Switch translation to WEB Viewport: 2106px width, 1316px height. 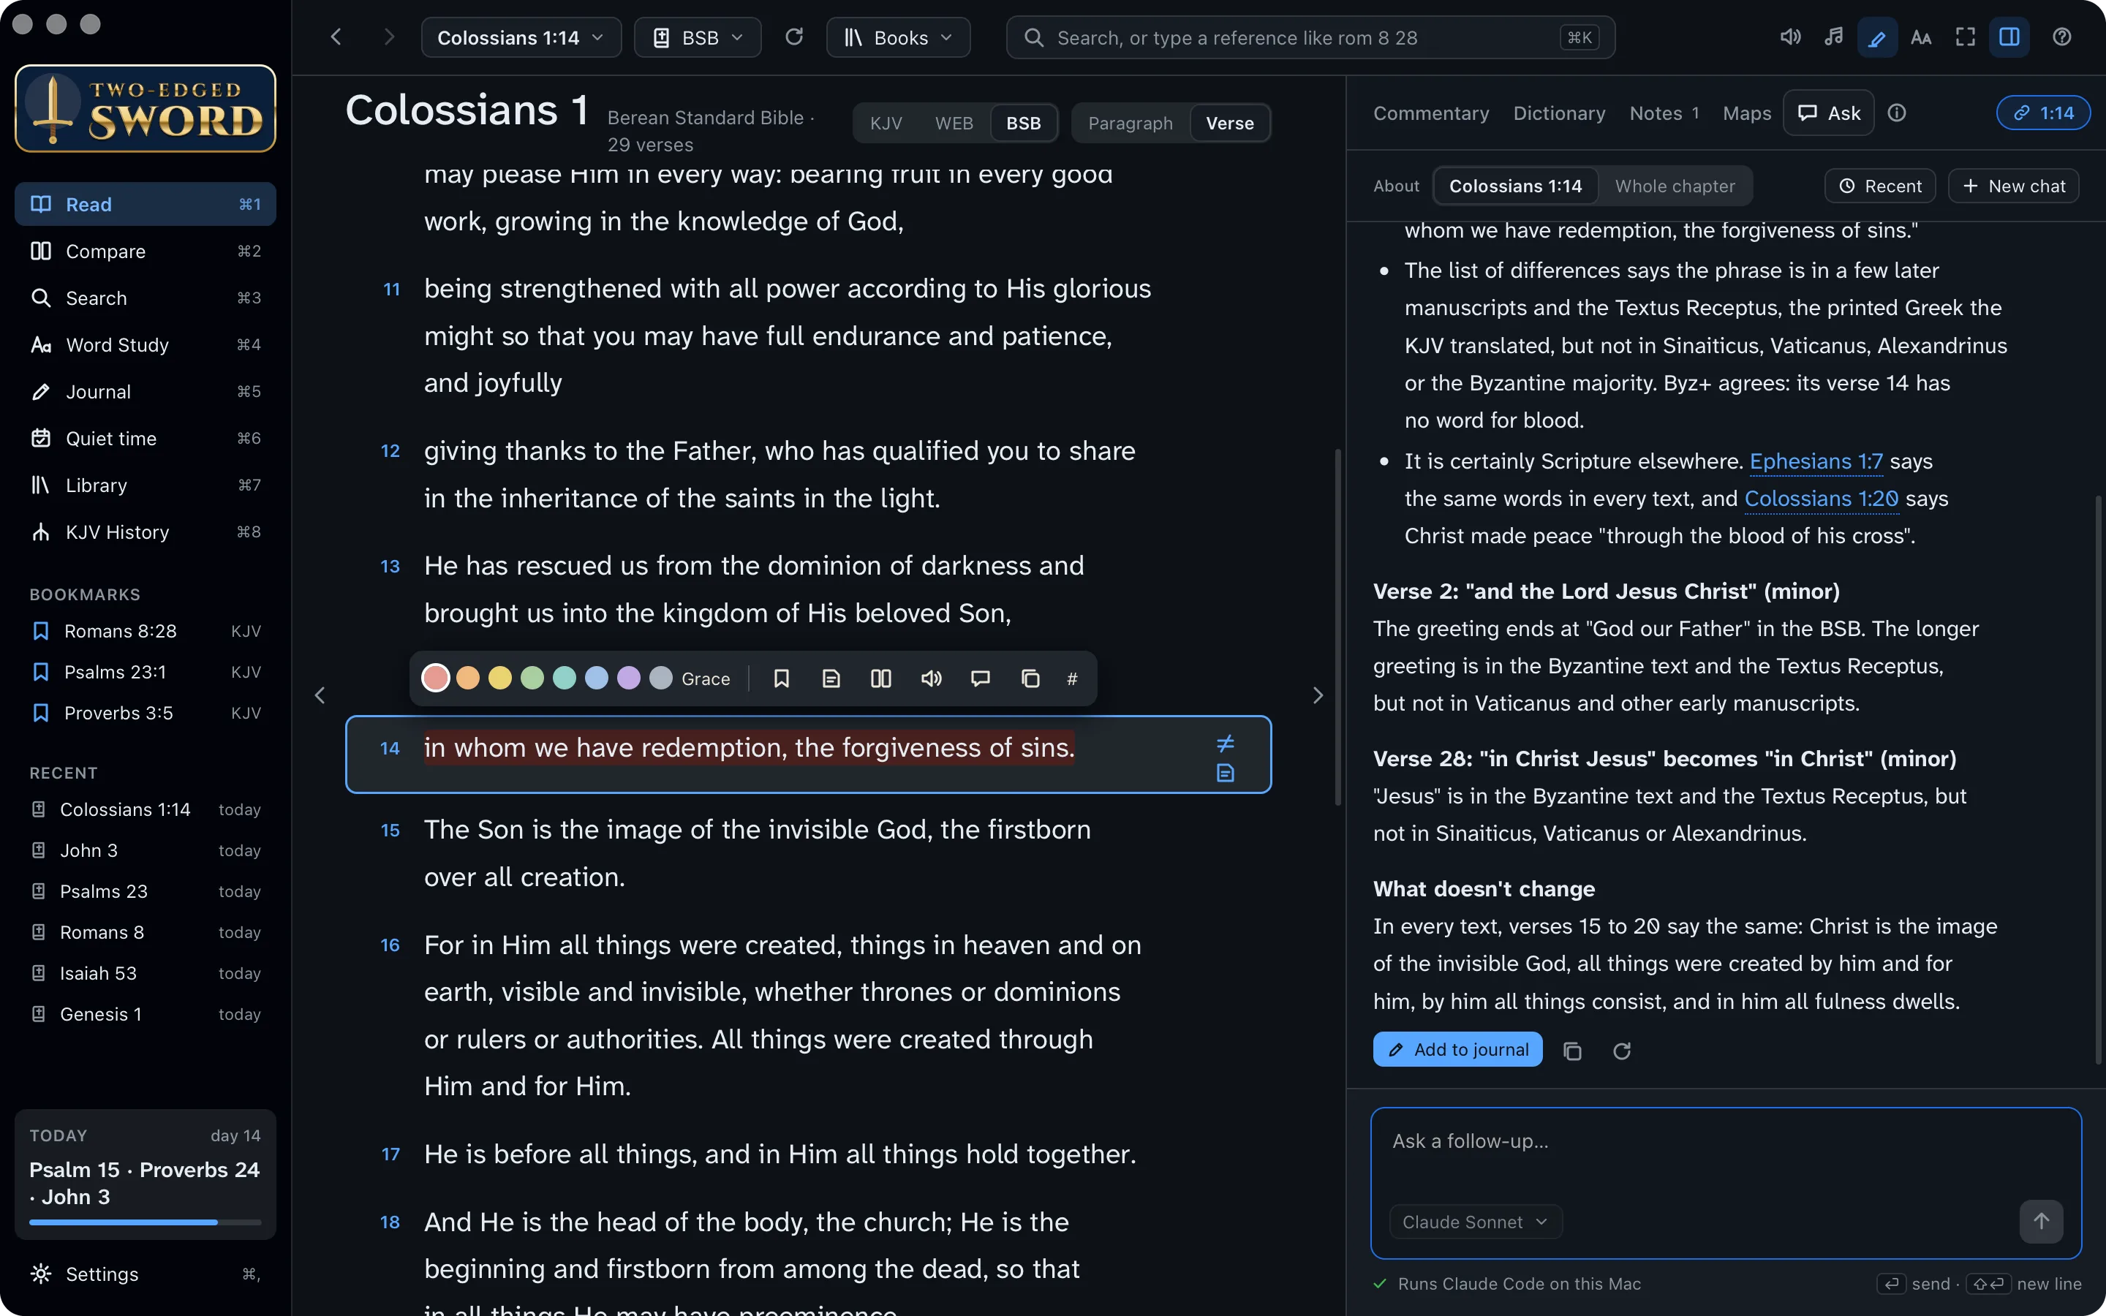(954, 124)
